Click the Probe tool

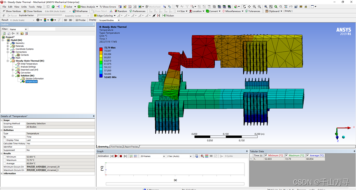coord(81,20)
